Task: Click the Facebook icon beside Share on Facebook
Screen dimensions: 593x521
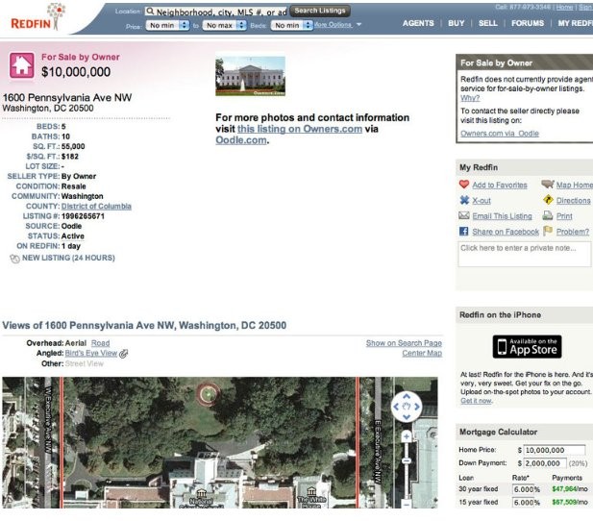Action: 464,231
